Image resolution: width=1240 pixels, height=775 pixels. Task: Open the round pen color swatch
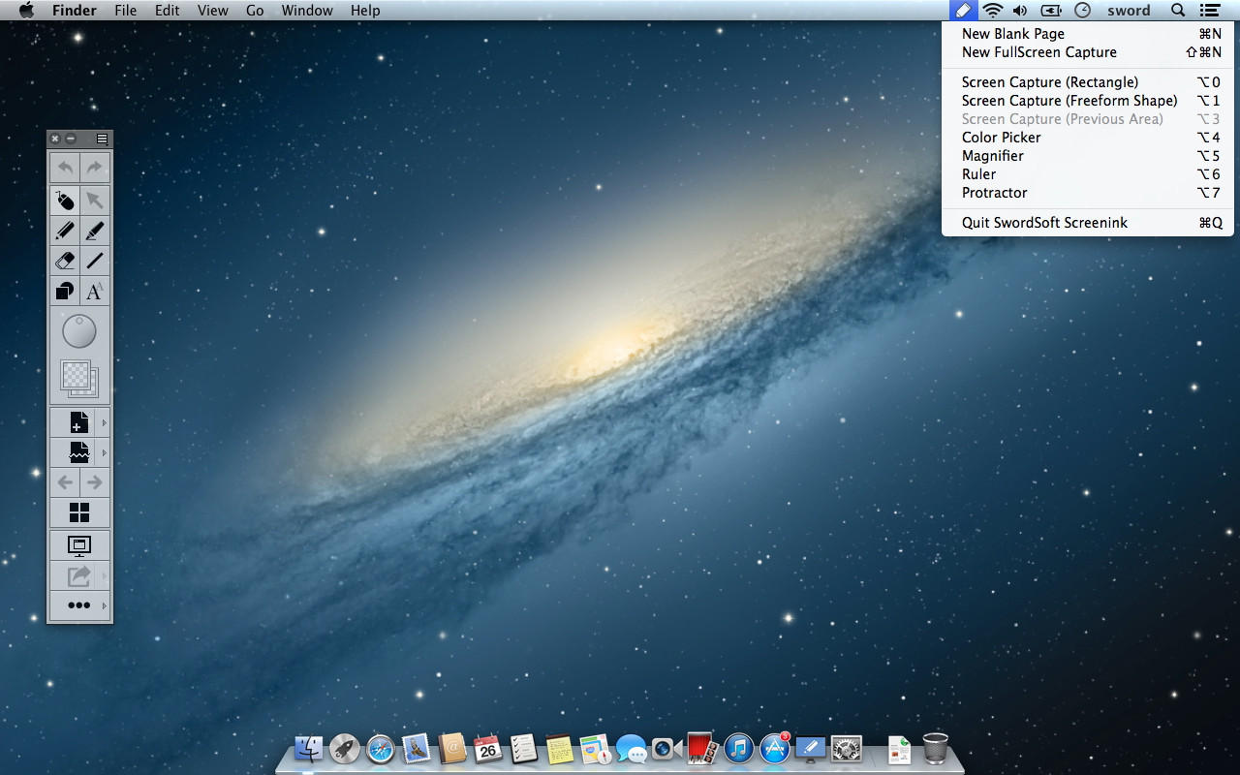tap(79, 331)
